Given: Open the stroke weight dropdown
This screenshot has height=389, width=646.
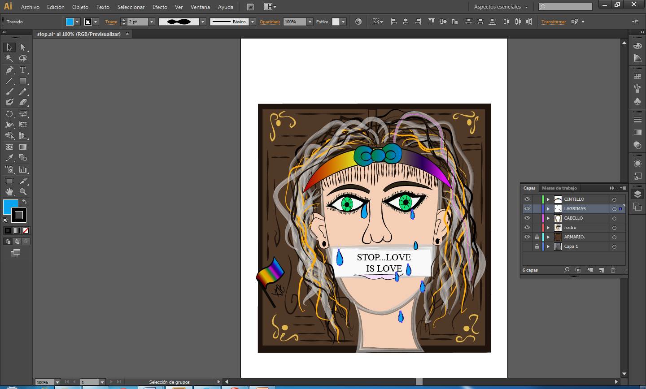Looking at the screenshot, I should coord(152,22).
